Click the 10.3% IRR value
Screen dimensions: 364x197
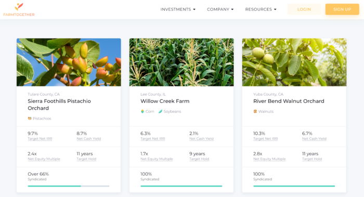(259, 134)
